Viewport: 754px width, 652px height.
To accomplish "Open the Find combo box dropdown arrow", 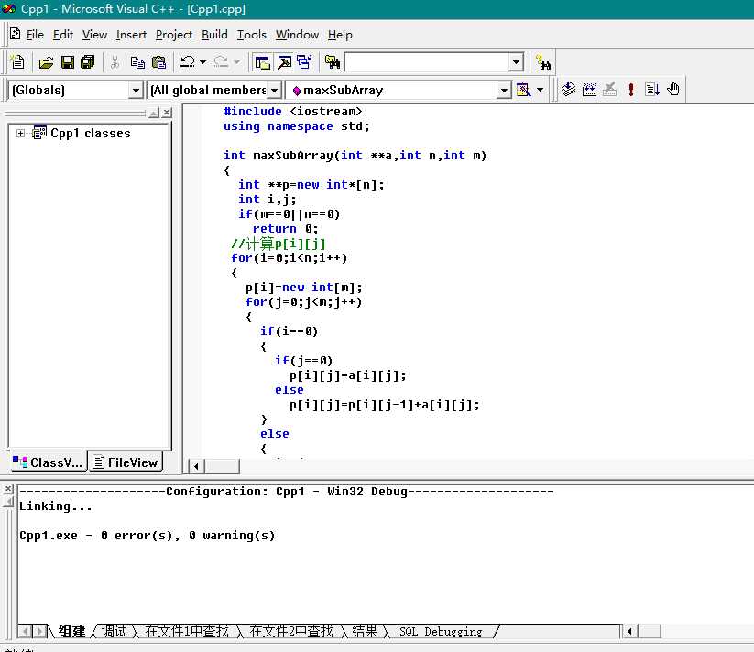I will (516, 62).
